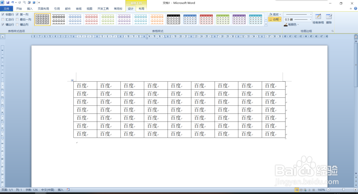
Task: Click the tab selector icon left of ruler
Action: [x=3, y=36]
